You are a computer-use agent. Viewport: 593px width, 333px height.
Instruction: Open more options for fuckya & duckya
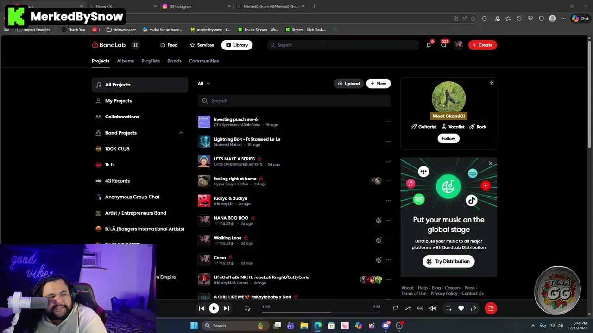(x=388, y=201)
